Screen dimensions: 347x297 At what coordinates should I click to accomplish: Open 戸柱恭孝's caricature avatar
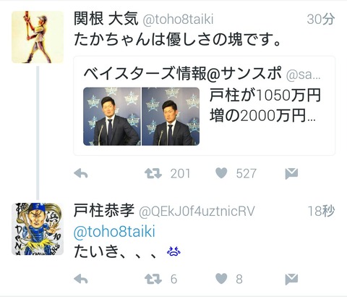(x=38, y=229)
